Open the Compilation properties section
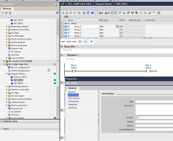The height and width of the screenshot is (141, 173). 73,101
